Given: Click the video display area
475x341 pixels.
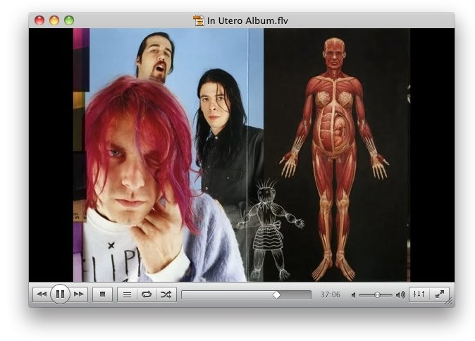Looking at the screenshot, I should (242, 155).
